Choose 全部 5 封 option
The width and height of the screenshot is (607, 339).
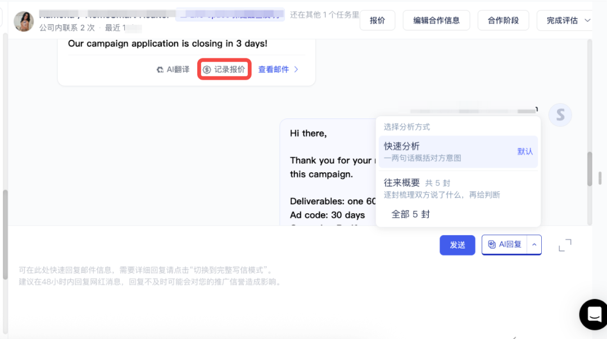(x=410, y=214)
